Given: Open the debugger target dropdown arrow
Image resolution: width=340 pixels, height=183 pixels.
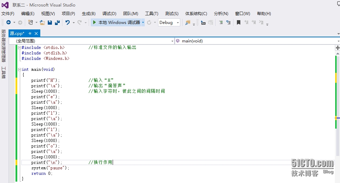Looking at the screenshot, I should tap(143, 22).
